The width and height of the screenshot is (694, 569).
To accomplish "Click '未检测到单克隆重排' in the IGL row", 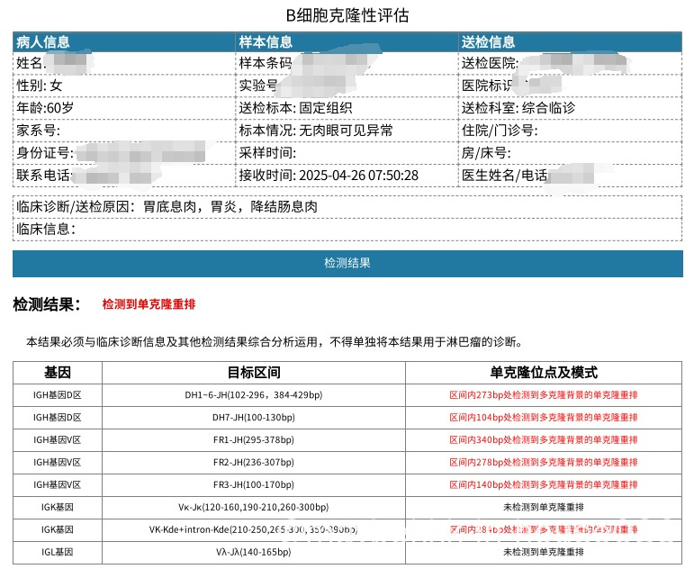I will pos(544,553).
